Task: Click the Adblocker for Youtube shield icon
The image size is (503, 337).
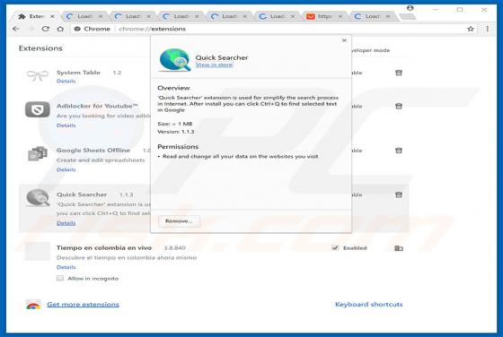Action: click(38, 109)
